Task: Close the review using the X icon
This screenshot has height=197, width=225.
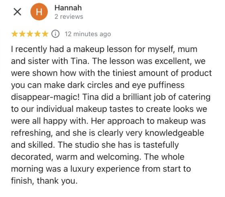Action: [x=17, y=12]
